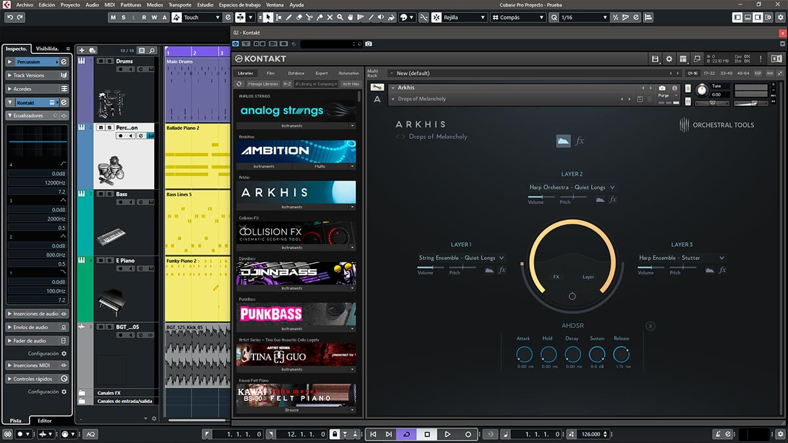Click Add Track plus button

(x=81, y=50)
